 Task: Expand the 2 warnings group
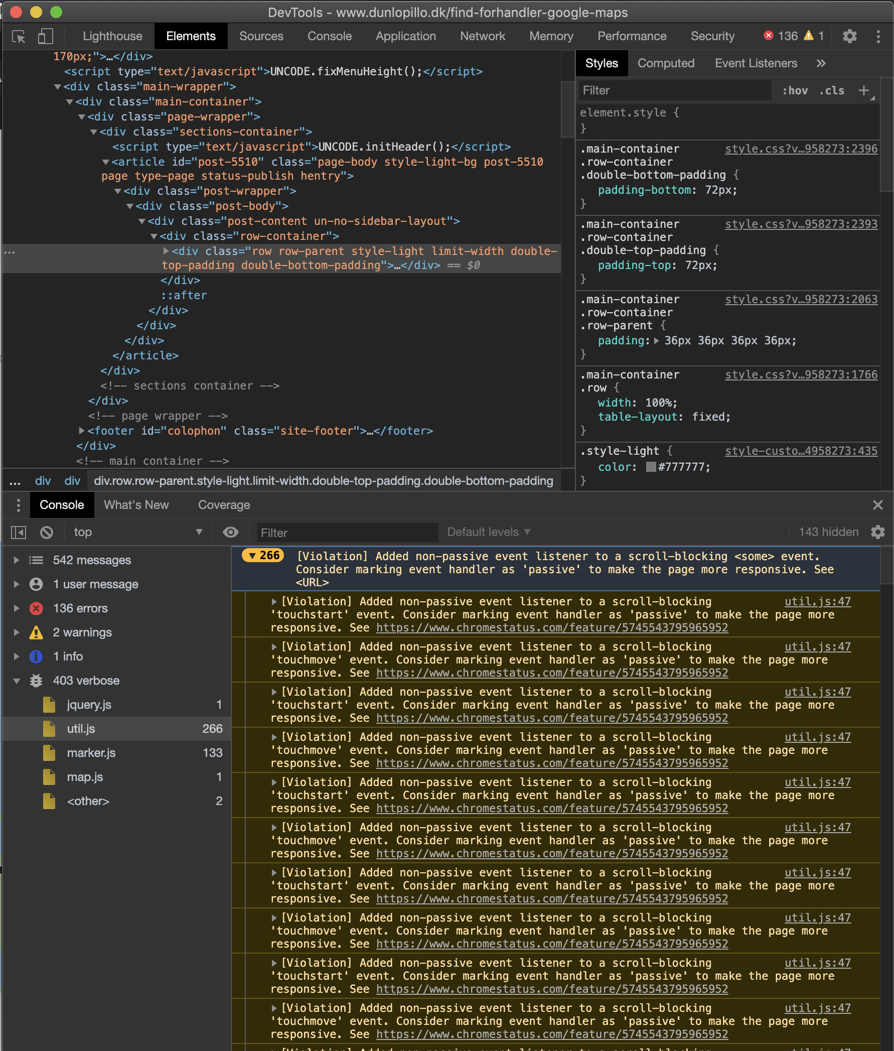17,632
